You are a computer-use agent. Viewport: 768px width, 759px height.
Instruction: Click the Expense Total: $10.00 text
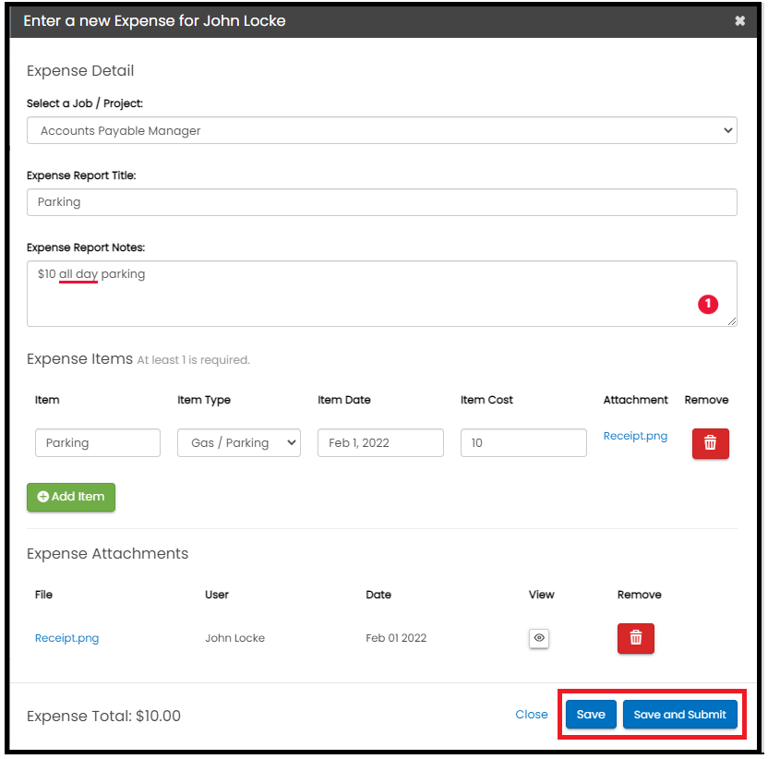pos(103,716)
